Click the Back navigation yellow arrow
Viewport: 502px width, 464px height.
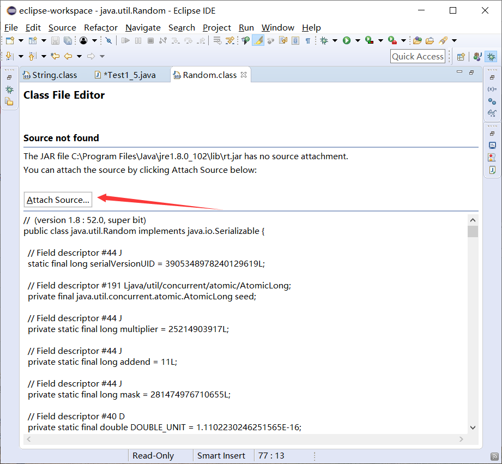pos(68,56)
